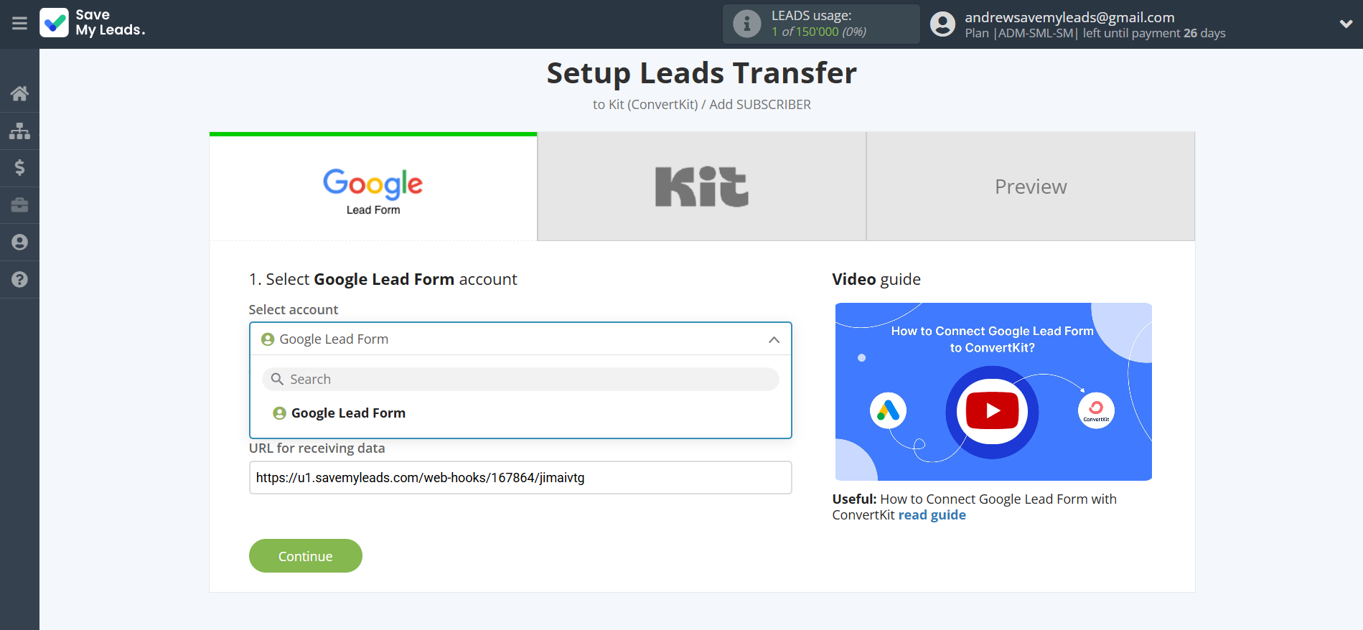Switch to the Google Lead Form tab
Image resolution: width=1363 pixels, height=630 pixels.
click(373, 187)
